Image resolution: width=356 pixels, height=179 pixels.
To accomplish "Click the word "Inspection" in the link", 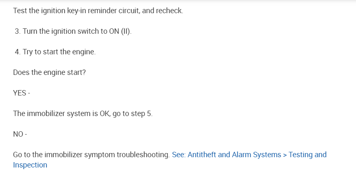I will (x=30, y=165).
